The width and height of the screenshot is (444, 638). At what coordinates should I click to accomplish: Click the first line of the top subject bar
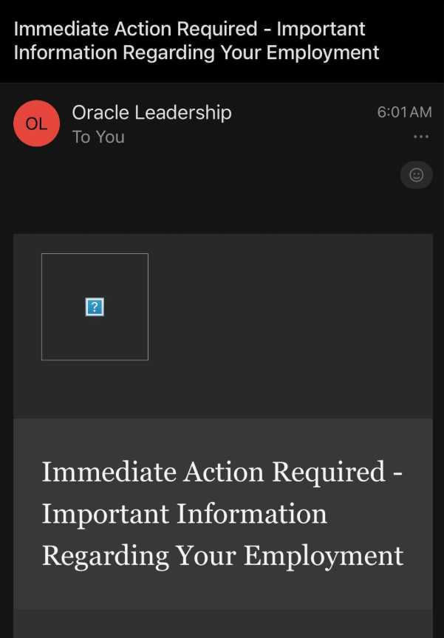click(x=189, y=30)
